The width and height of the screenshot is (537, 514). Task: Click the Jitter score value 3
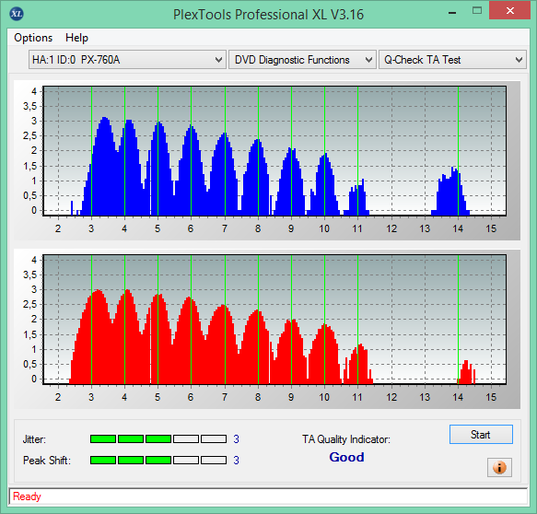coord(236,439)
